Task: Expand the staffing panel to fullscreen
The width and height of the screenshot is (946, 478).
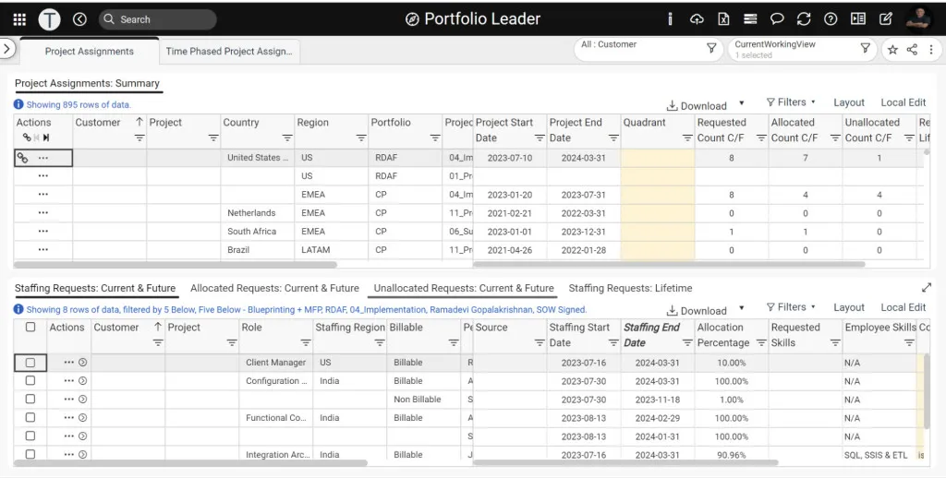Action: [926, 288]
